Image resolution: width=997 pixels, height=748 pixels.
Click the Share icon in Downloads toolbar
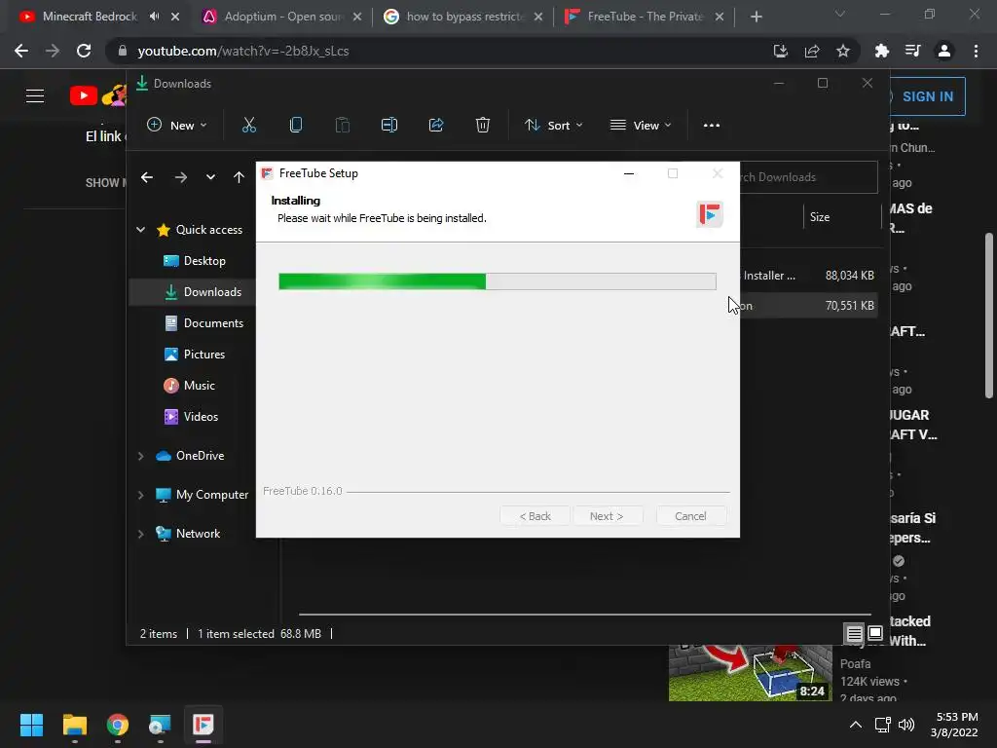[436, 126]
